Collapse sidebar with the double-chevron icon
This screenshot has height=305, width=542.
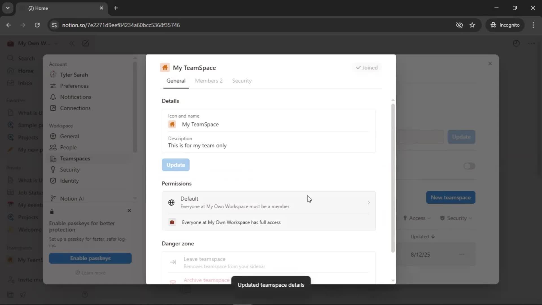[72, 43]
